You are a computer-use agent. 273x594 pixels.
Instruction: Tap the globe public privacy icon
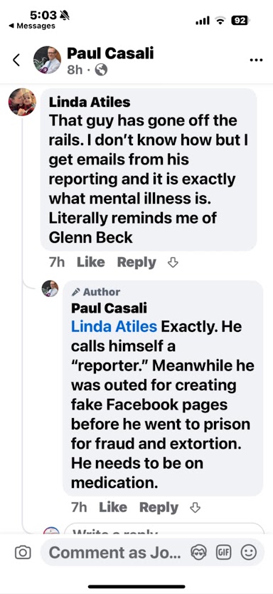pos(101,70)
